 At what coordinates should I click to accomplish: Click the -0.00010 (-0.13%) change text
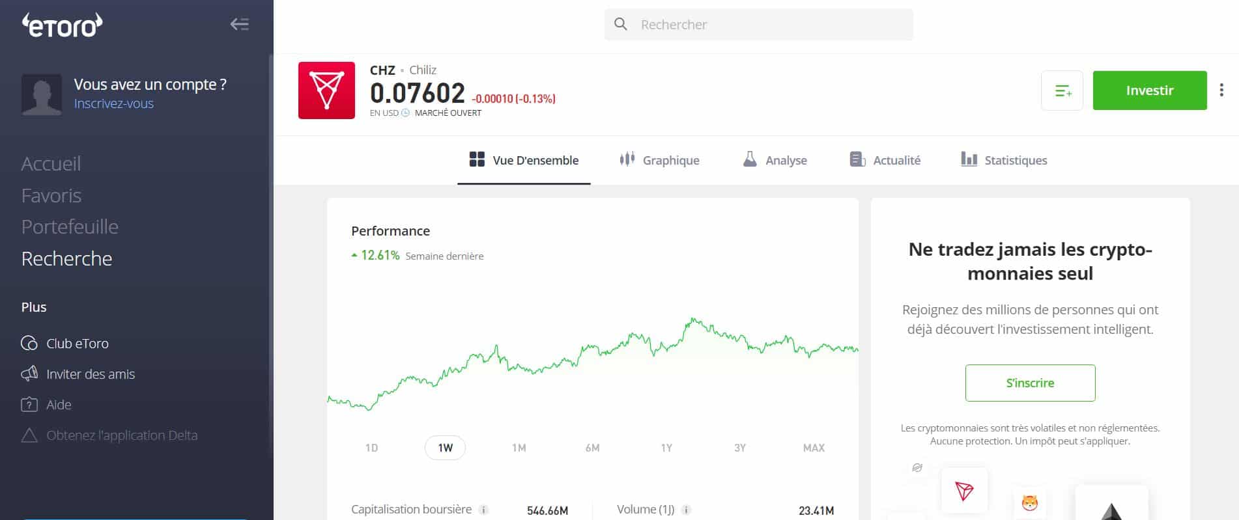point(513,99)
